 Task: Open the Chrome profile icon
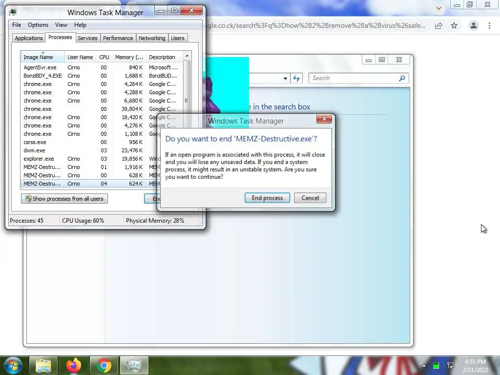click(x=474, y=25)
